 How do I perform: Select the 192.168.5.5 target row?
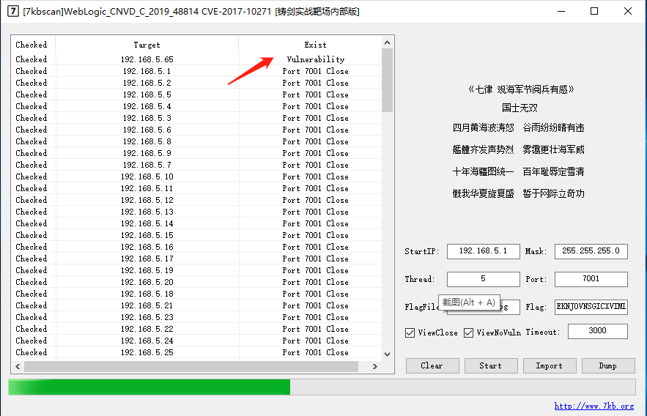click(196, 94)
